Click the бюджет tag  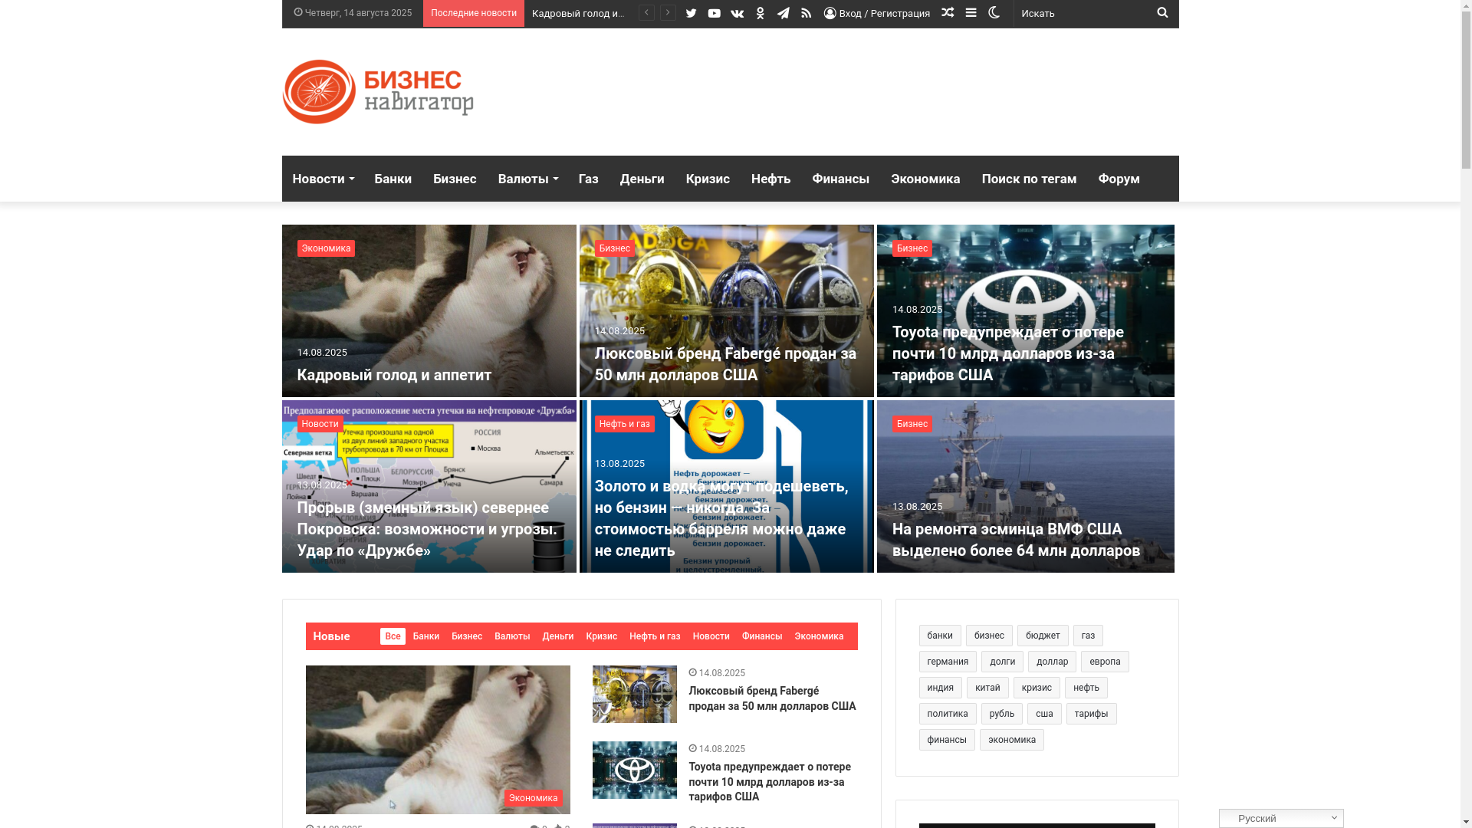(x=1043, y=636)
